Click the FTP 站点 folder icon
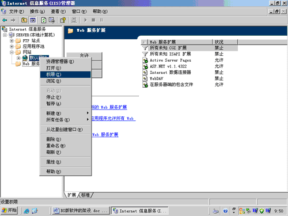Image resolution: width=288 pixels, height=216 pixels. (18, 41)
